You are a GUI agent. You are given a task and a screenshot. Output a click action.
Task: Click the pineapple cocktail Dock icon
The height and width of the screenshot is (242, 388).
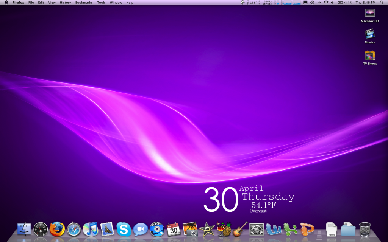224,229
